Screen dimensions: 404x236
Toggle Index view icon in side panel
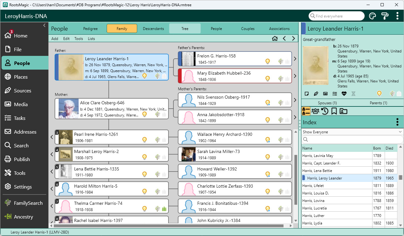[306, 111]
